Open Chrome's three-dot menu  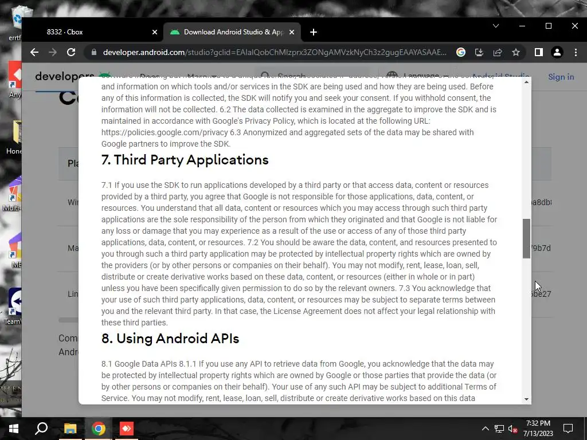[x=576, y=52]
